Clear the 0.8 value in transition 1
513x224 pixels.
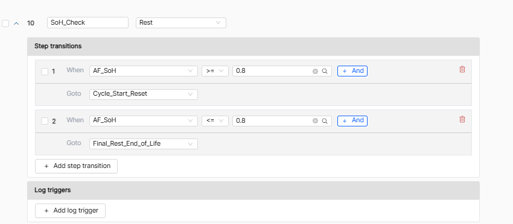(x=315, y=71)
